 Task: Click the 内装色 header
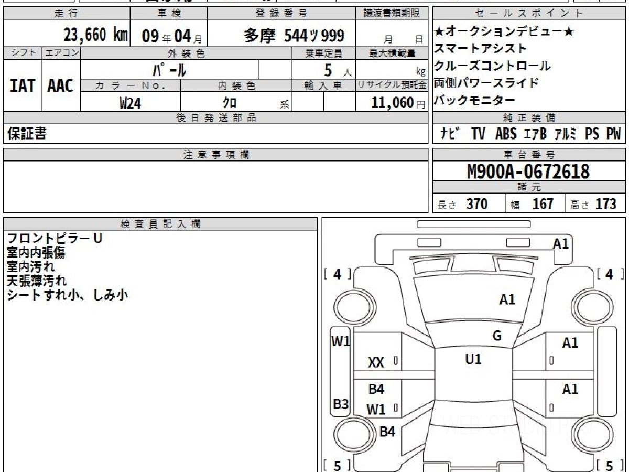tap(236, 85)
